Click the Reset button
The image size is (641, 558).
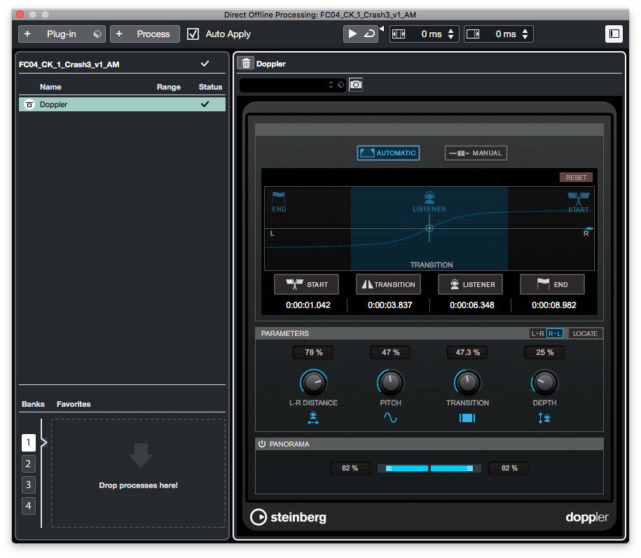coord(576,178)
